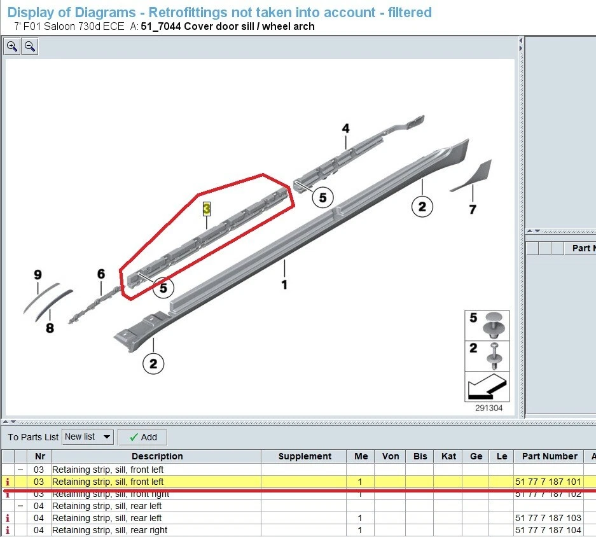
Task: Click the highlighted yellow '3' label in the diagram
Action: [206, 208]
